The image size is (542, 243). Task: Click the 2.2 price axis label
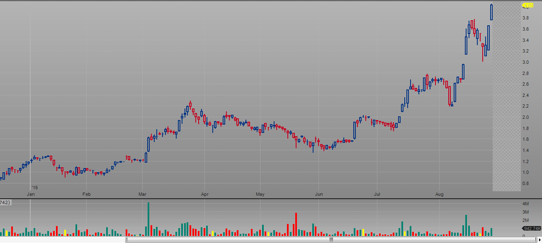(x=525, y=106)
